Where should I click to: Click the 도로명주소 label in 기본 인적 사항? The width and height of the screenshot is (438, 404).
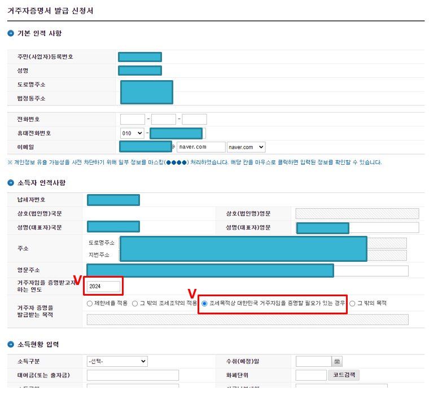(x=31, y=85)
